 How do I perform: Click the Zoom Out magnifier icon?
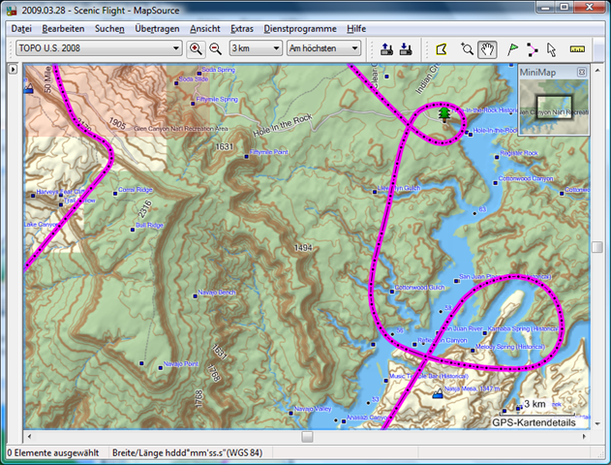point(215,48)
